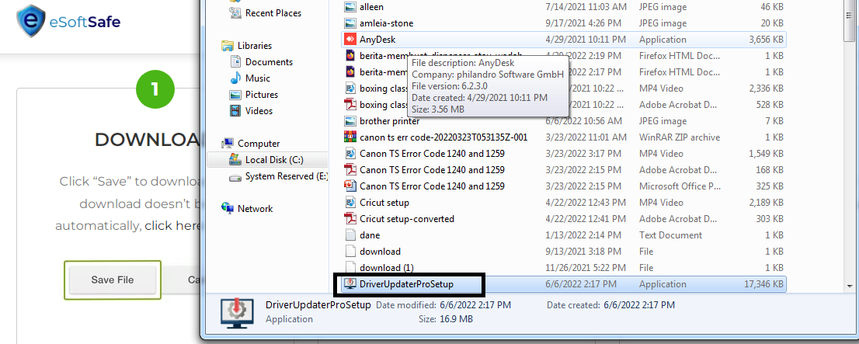
Task: Click the Music note icon
Action: (235, 78)
